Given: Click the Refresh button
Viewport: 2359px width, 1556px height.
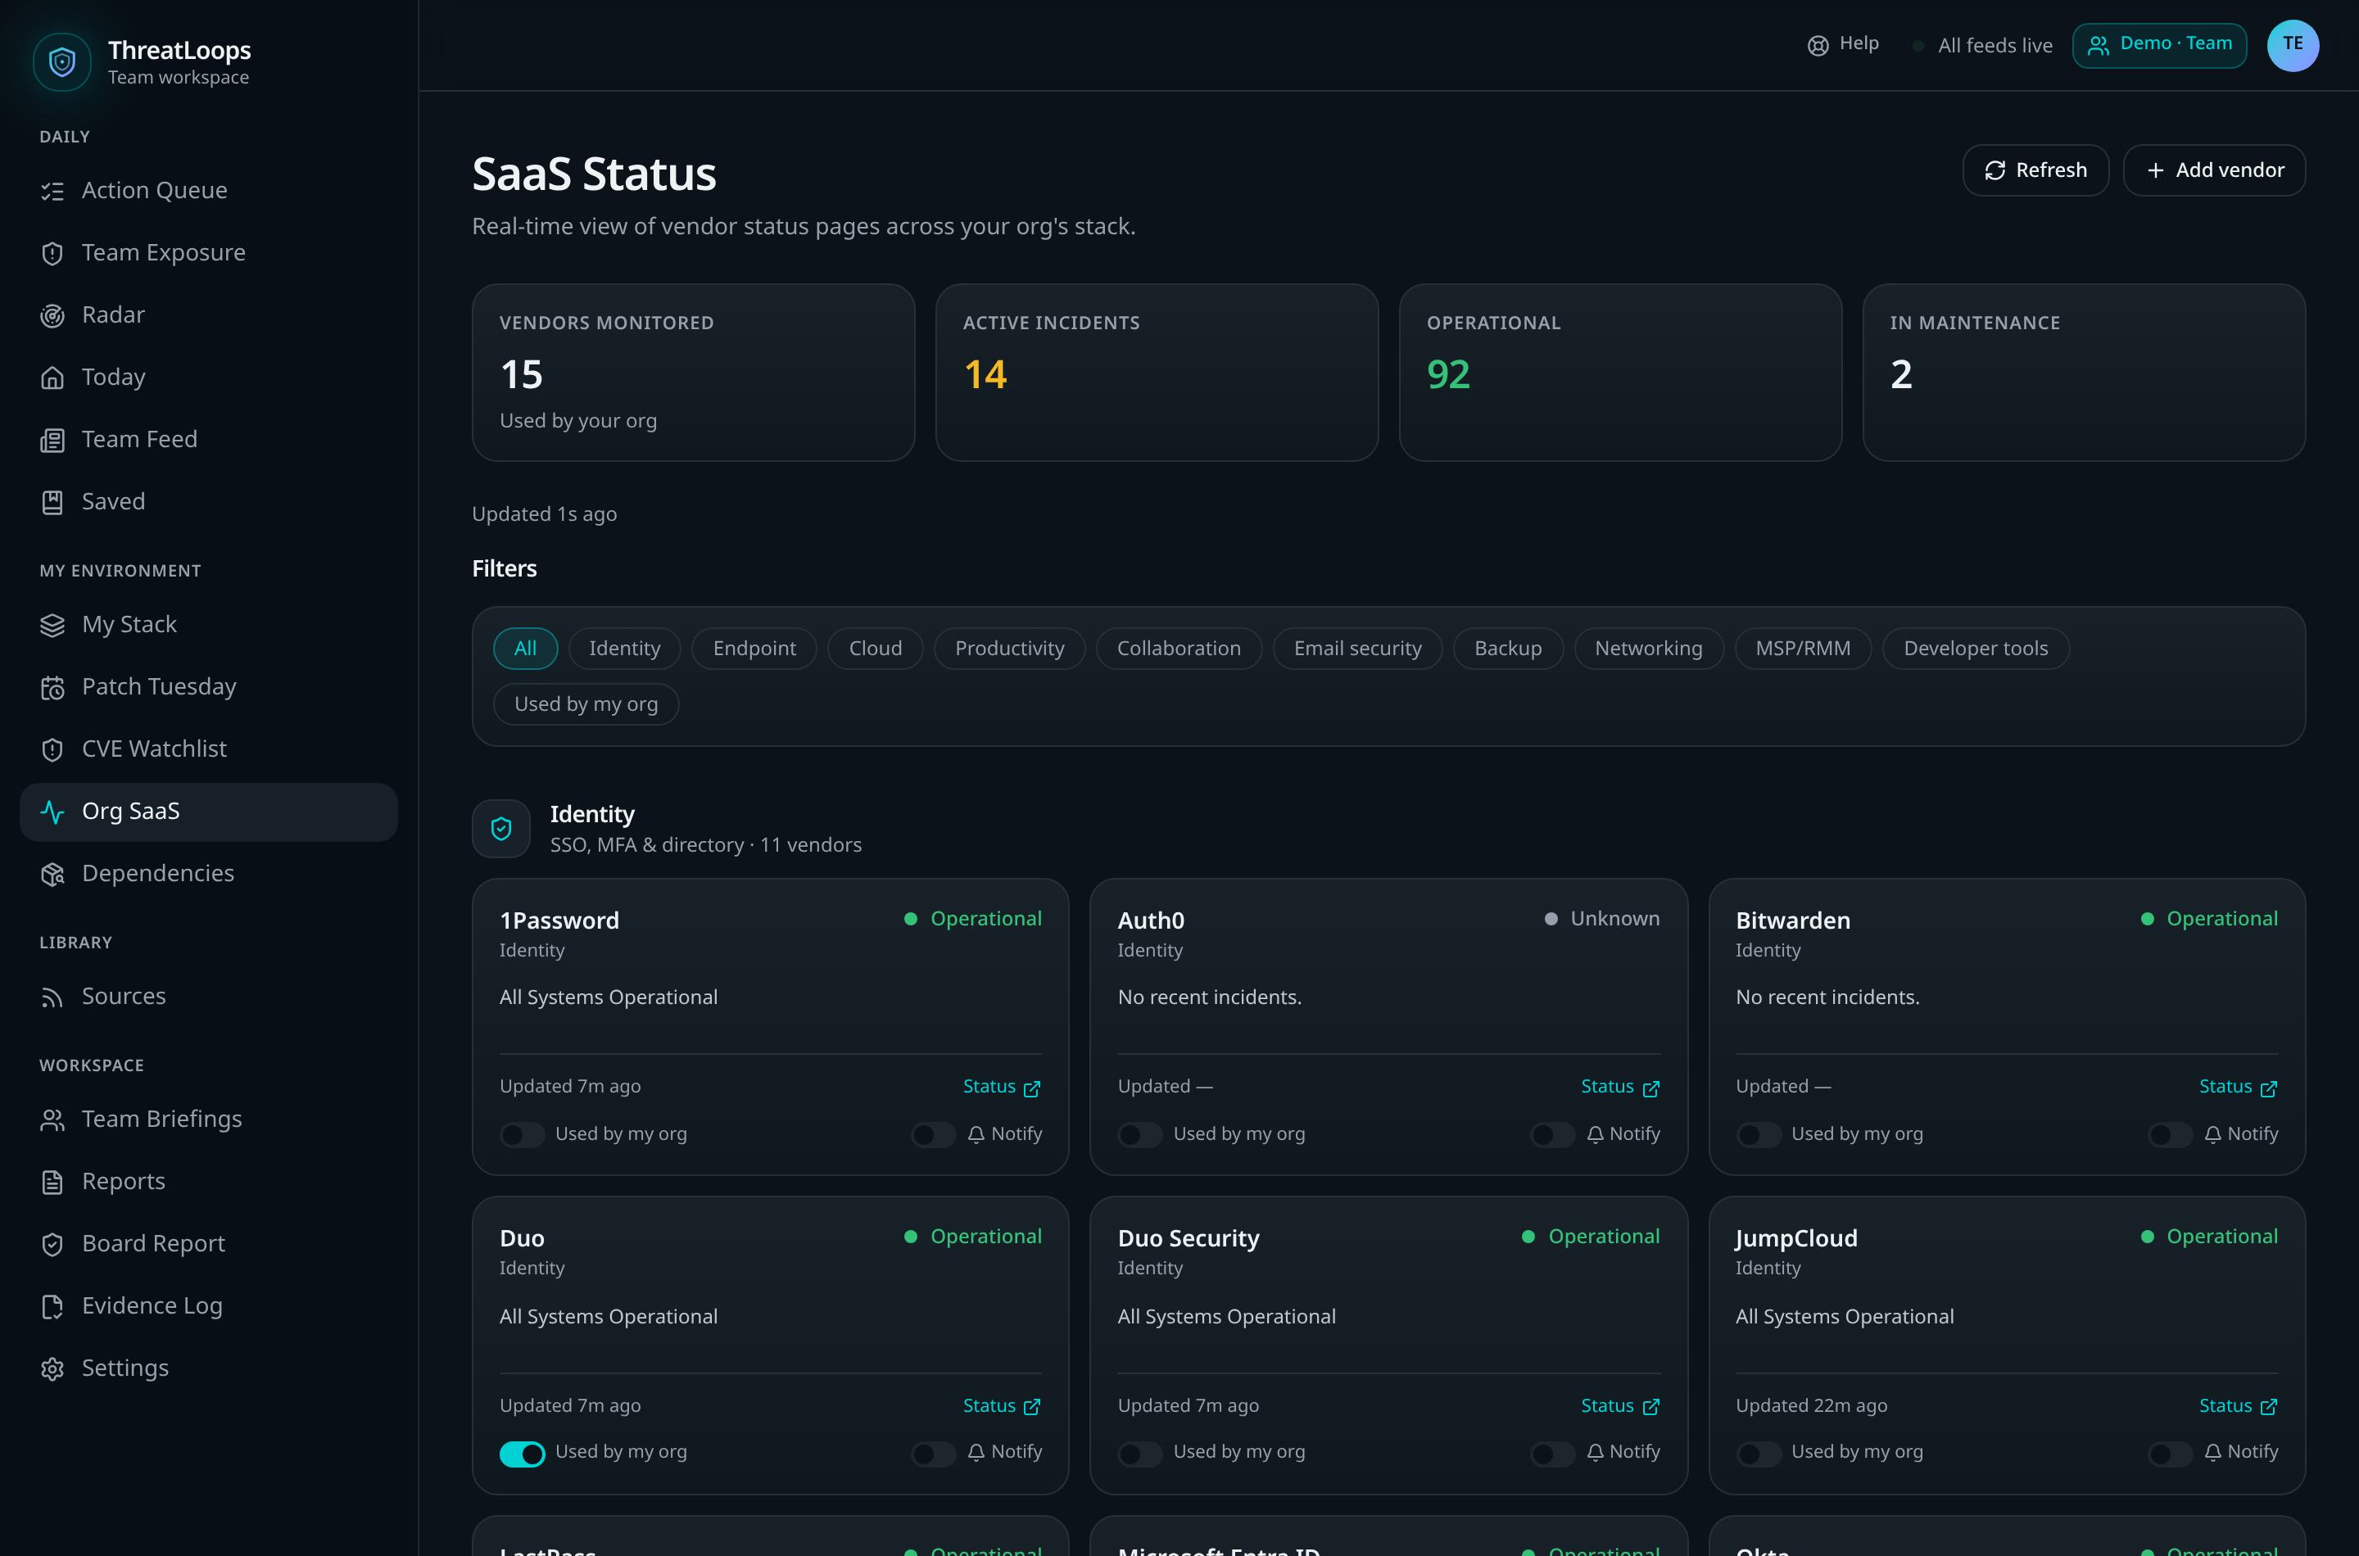Looking at the screenshot, I should point(2035,170).
